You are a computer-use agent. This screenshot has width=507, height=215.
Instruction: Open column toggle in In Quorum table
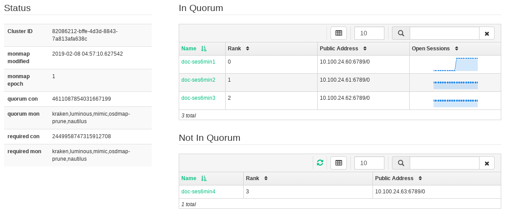pyautogui.click(x=338, y=33)
